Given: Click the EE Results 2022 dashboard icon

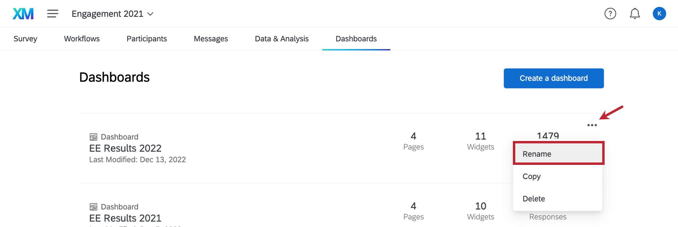Looking at the screenshot, I should (93, 137).
